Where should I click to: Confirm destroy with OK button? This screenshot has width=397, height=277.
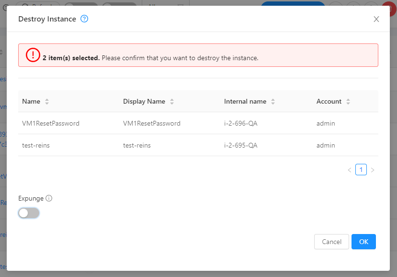[x=363, y=242]
